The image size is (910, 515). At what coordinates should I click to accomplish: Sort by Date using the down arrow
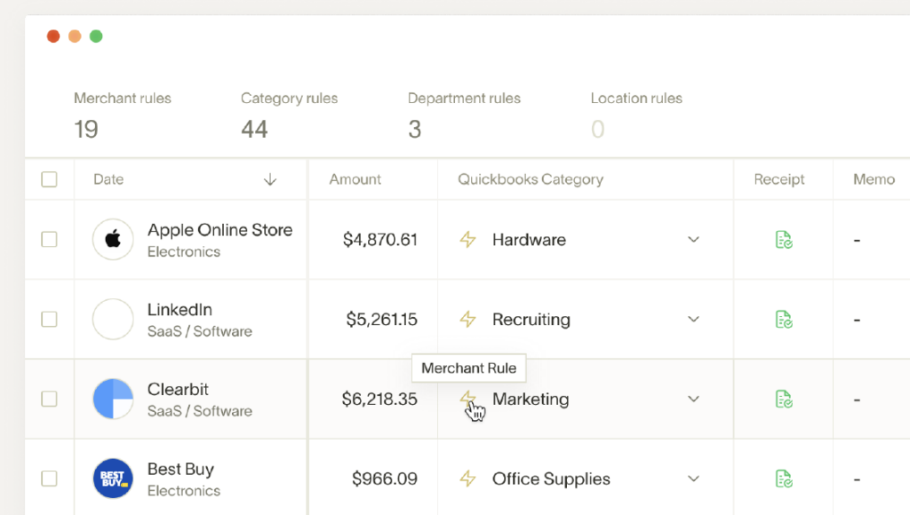pyautogui.click(x=270, y=179)
